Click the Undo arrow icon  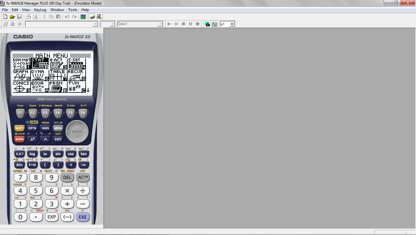[67, 17]
